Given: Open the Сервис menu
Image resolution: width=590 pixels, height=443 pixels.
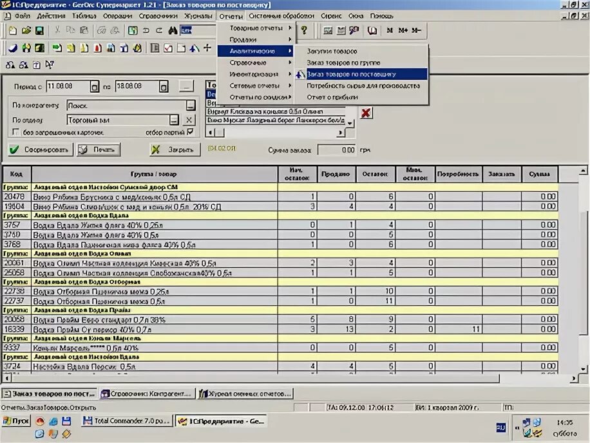Looking at the screenshot, I should click(332, 16).
